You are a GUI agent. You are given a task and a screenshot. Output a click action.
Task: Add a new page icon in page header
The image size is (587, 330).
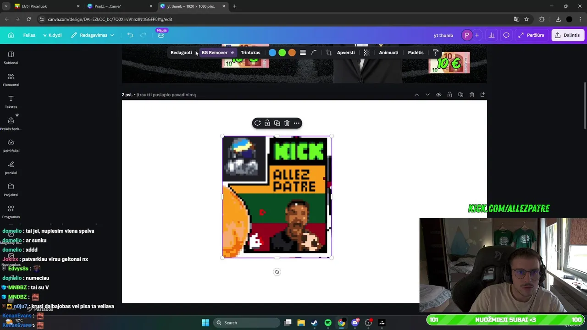(x=482, y=95)
